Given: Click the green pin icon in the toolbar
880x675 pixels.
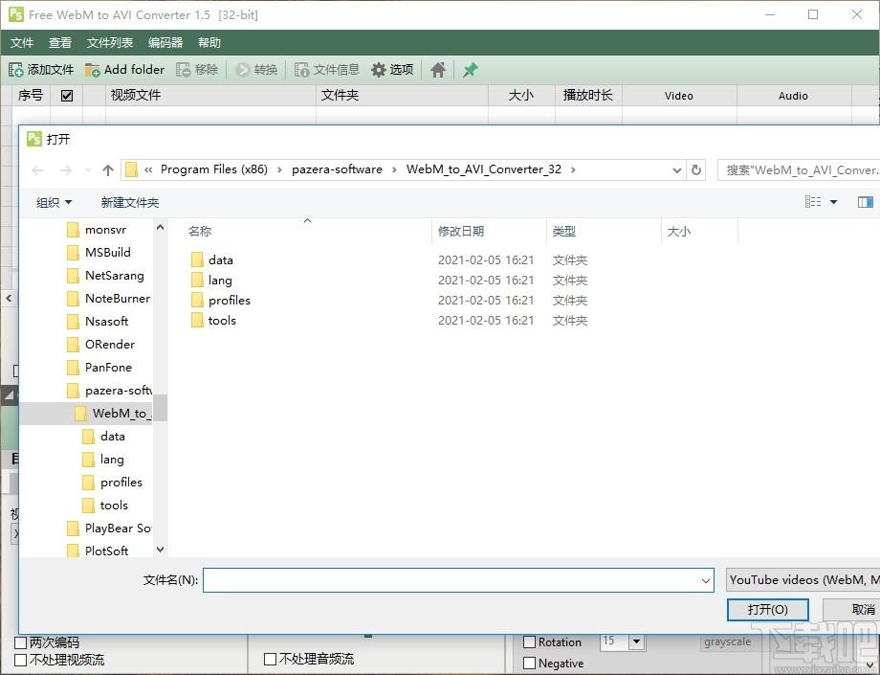Looking at the screenshot, I should (471, 70).
